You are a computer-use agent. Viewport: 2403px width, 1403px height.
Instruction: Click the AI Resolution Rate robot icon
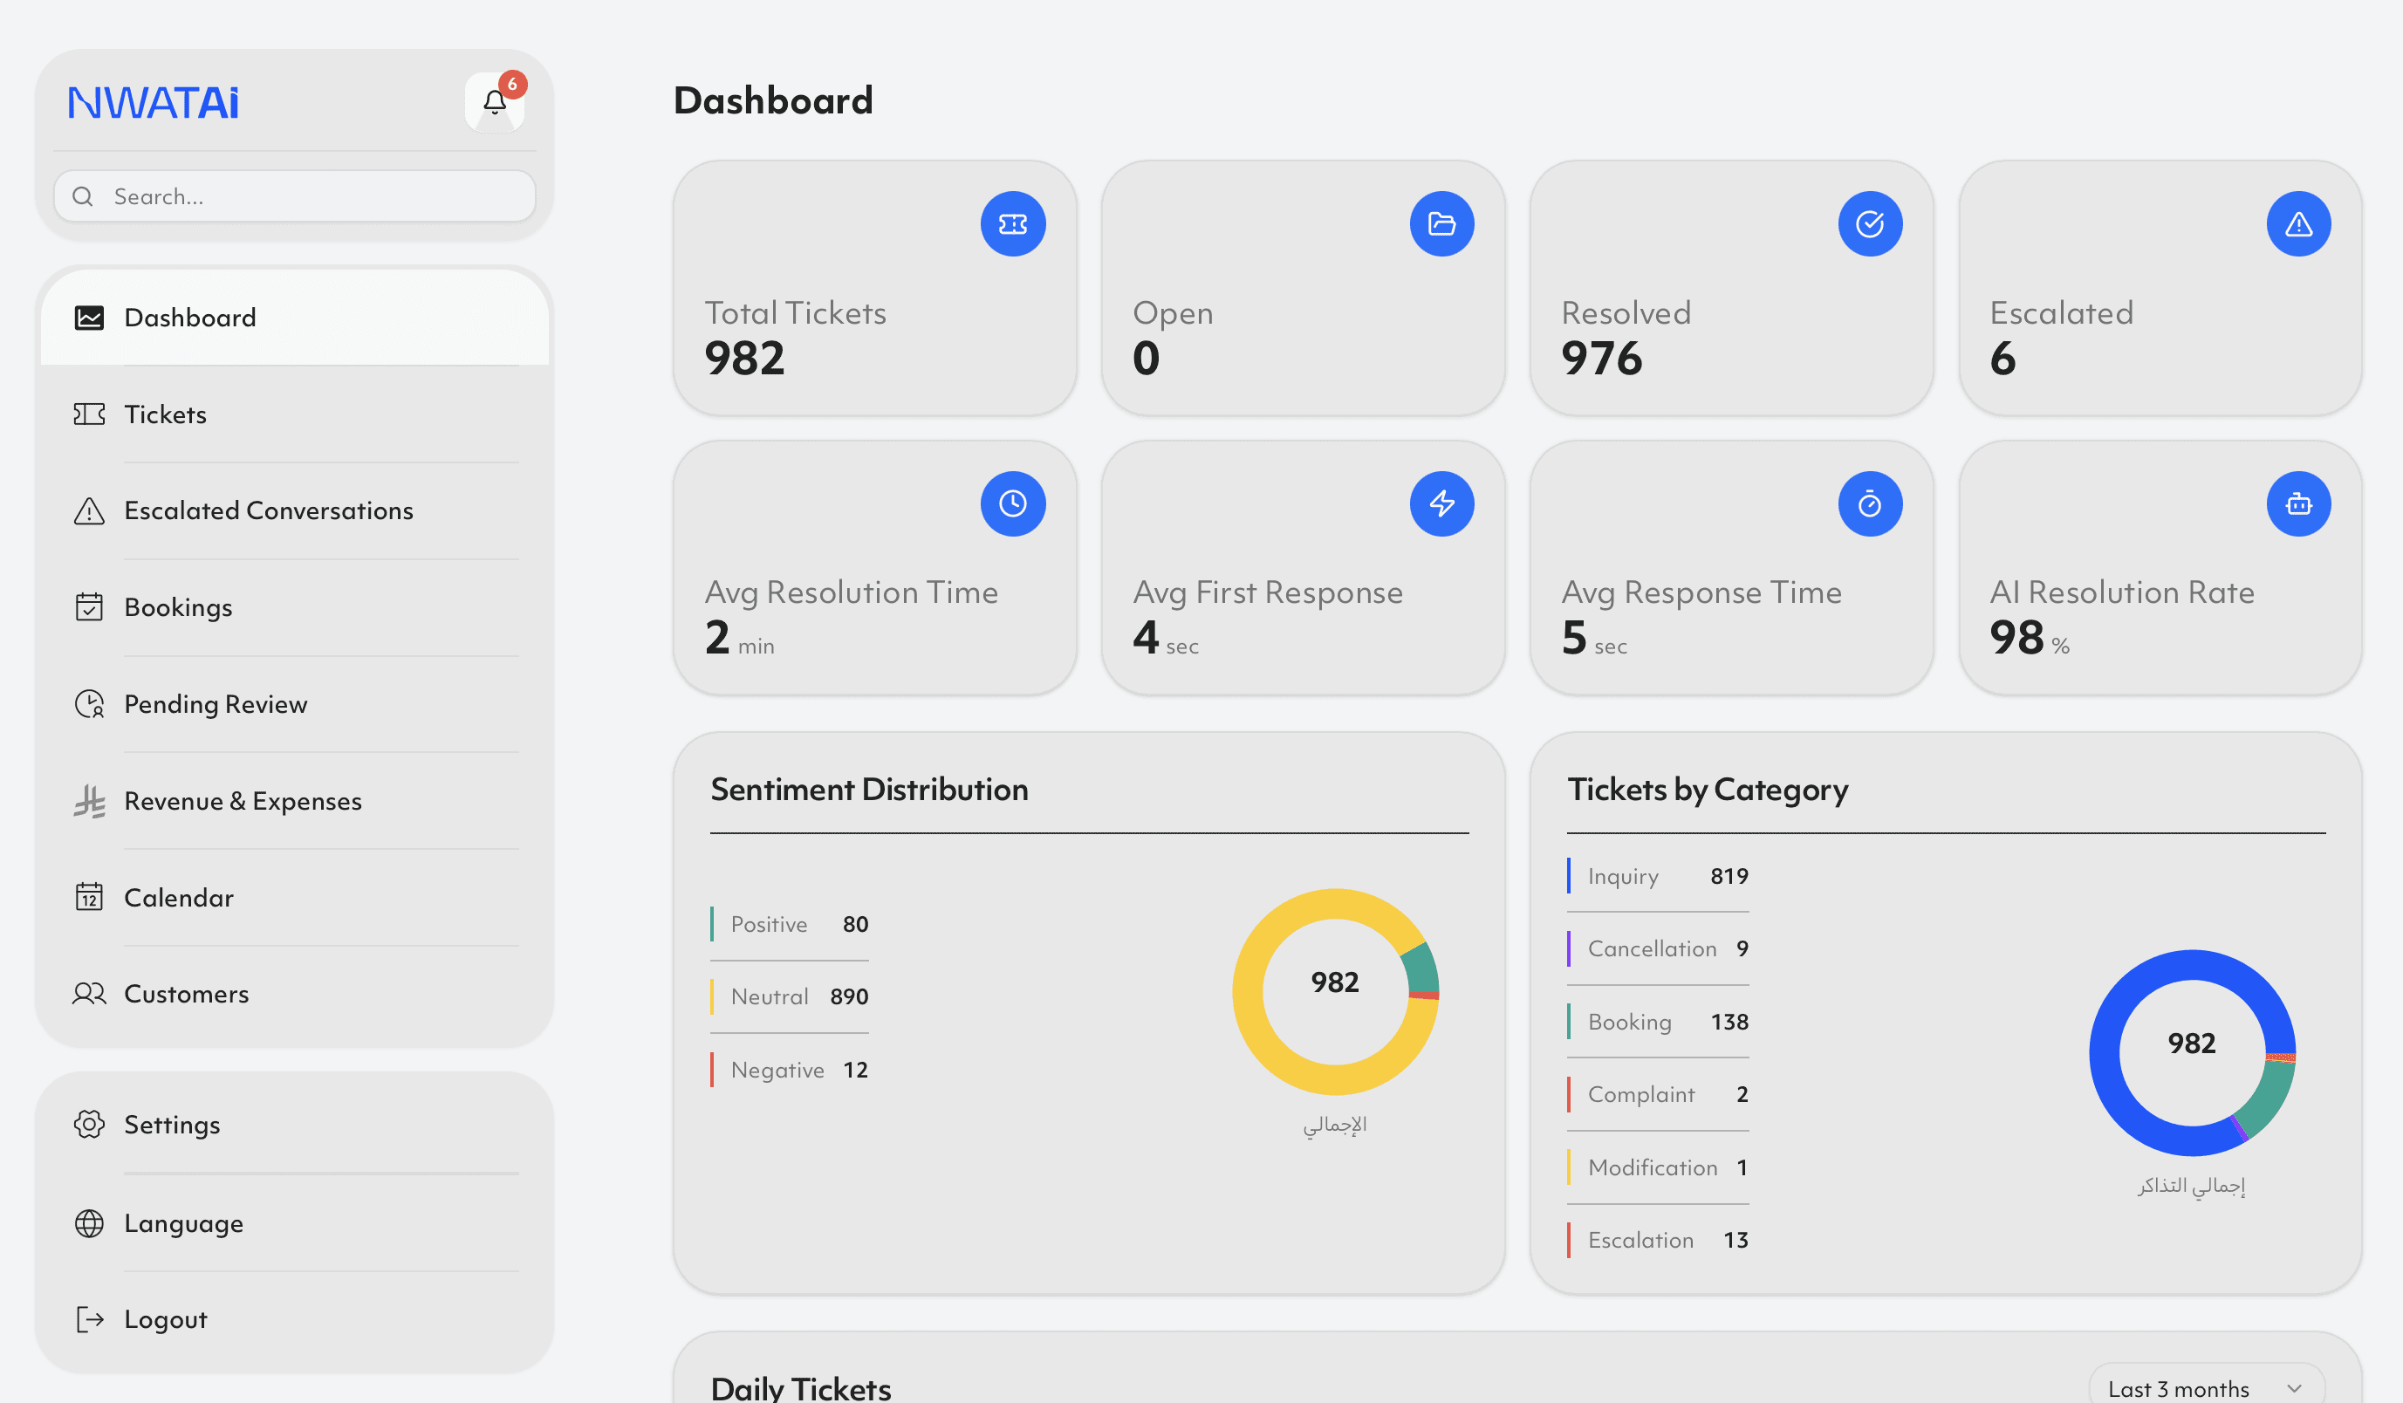click(2297, 503)
